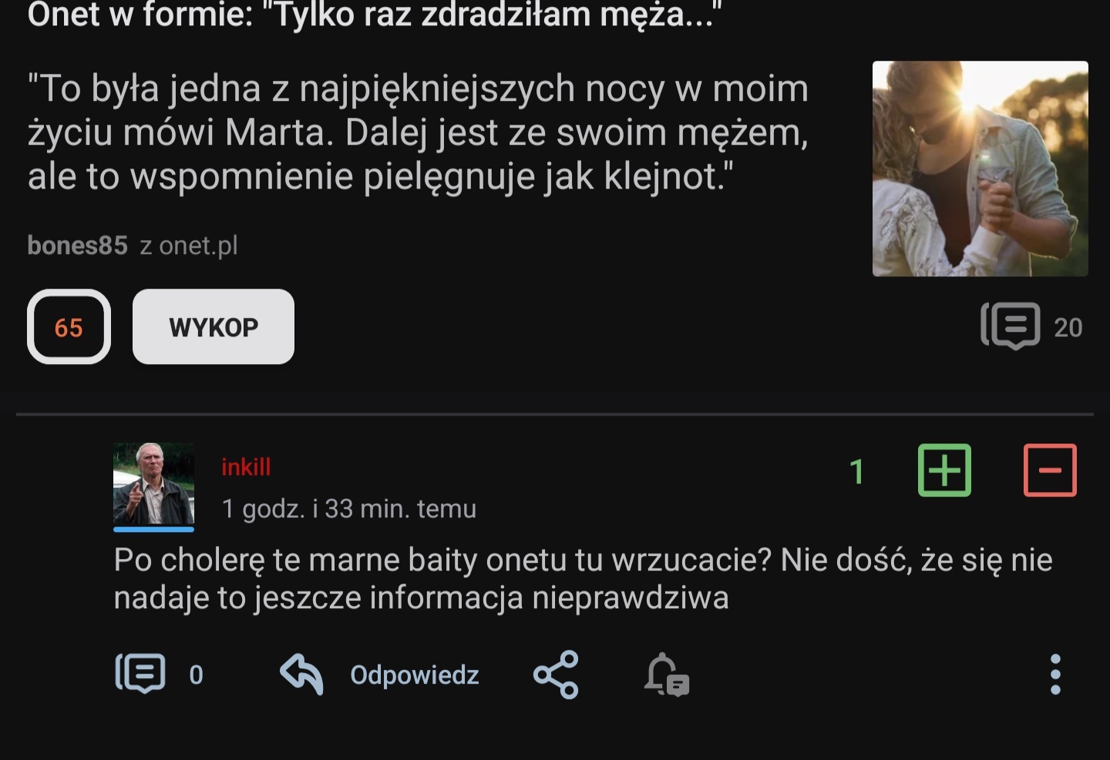Tap the number 20 comment count
The image size is (1110, 760).
[x=1068, y=327]
